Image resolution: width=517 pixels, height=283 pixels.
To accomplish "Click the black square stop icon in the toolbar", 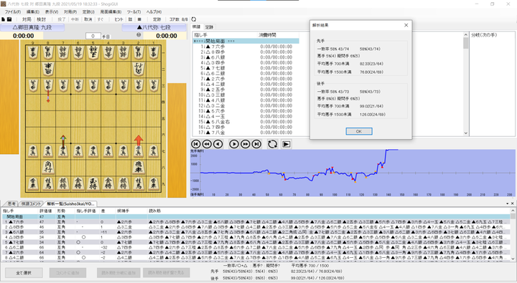I will 139,19.
